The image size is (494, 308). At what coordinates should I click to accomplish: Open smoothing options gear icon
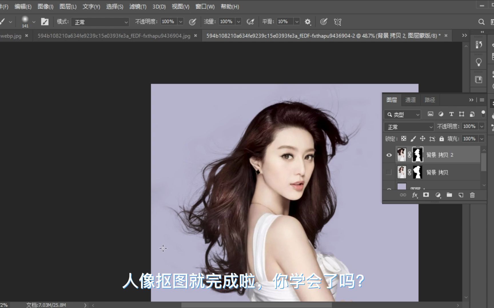(308, 22)
